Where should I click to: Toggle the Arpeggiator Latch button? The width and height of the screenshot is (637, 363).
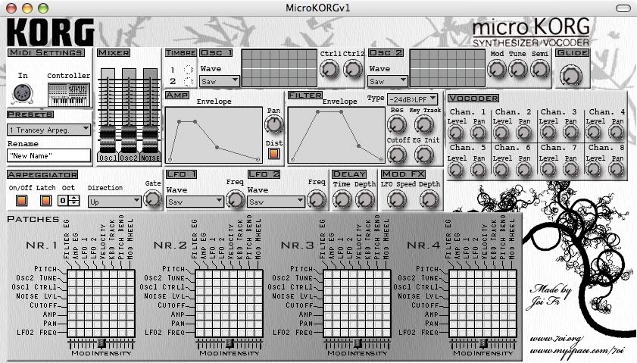click(x=45, y=200)
